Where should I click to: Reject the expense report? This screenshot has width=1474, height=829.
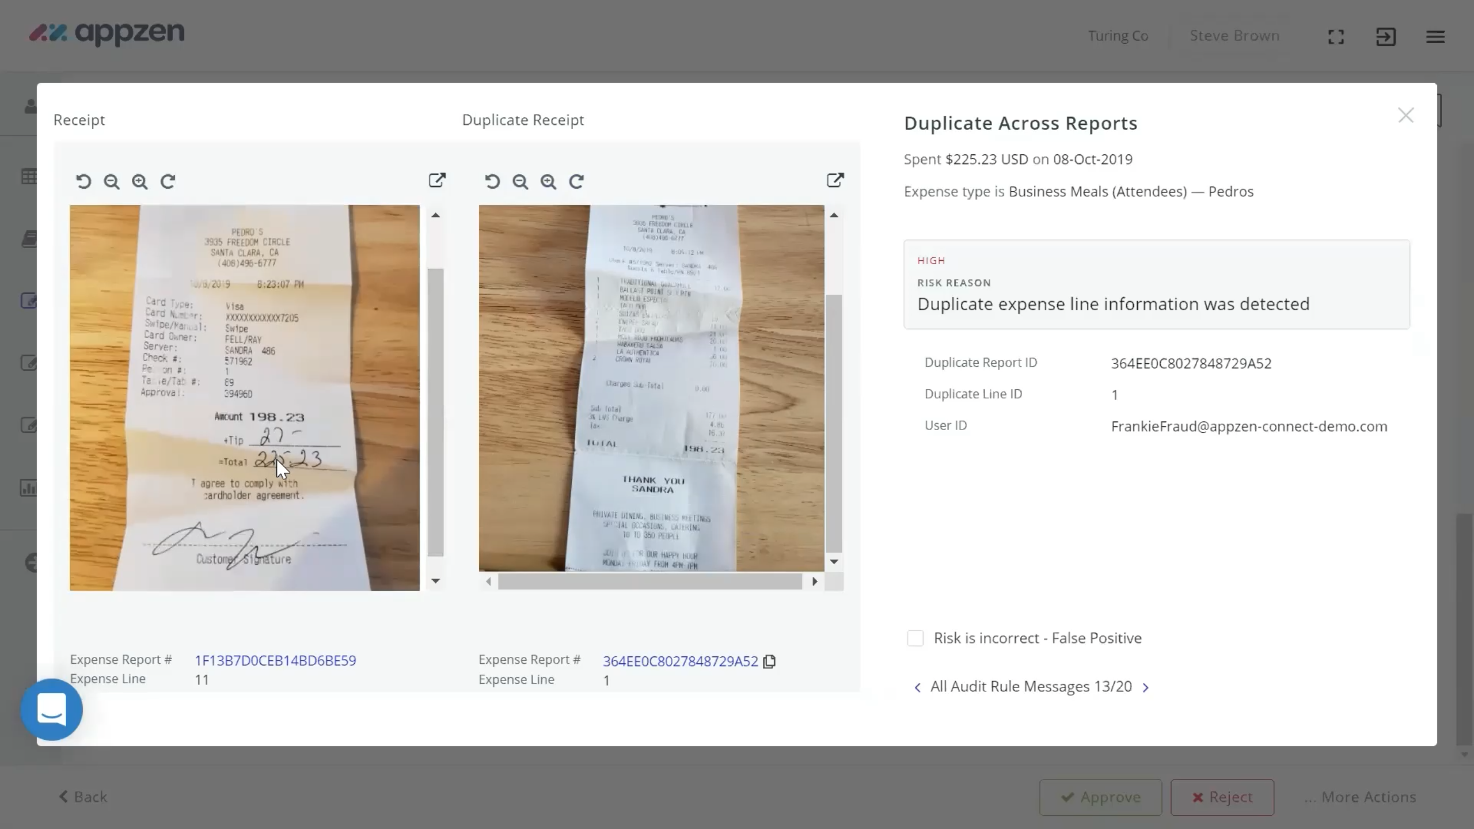tap(1221, 797)
